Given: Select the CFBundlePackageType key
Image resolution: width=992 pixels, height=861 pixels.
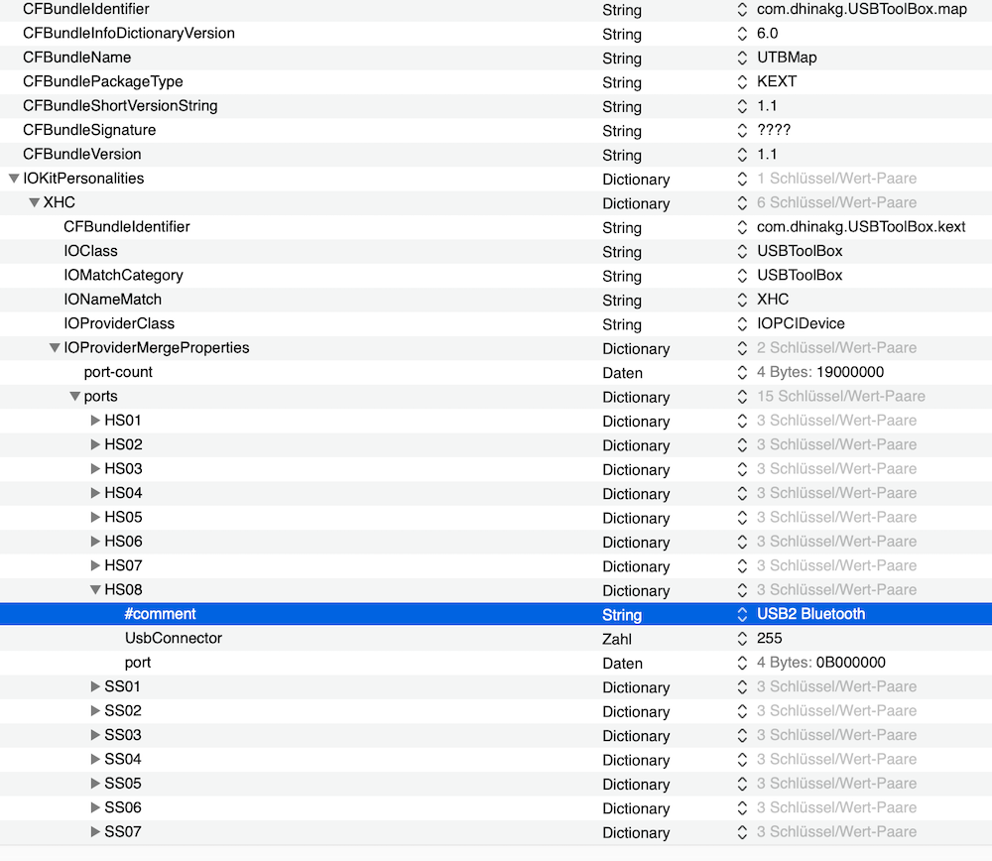Looking at the screenshot, I should click(x=102, y=82).
